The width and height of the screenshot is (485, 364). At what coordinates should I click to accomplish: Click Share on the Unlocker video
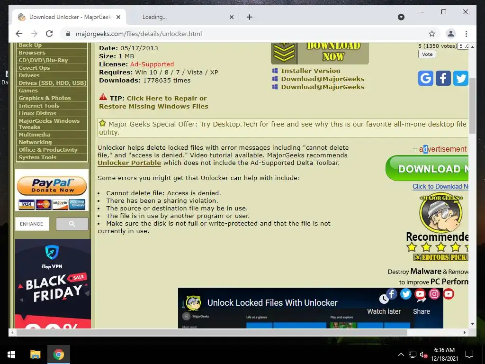pyautogui.click(x=421, y=305)
